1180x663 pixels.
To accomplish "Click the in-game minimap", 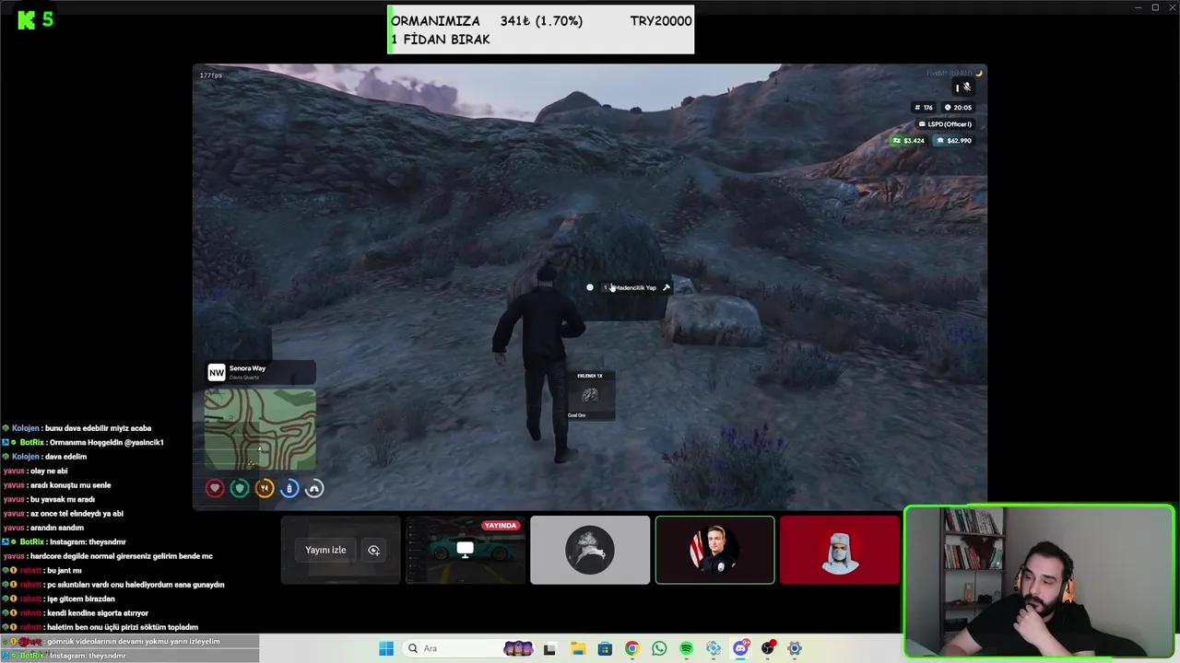I will (260, 429).
